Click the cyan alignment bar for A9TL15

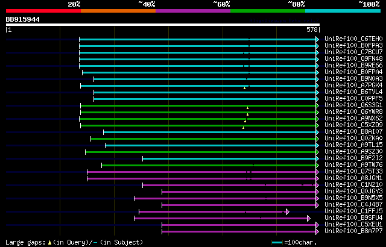pos(210,146)
